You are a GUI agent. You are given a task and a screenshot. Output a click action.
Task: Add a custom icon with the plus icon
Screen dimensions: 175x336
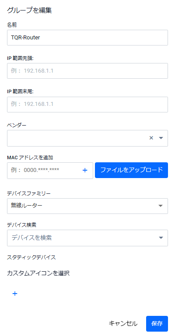tap(15, 294)
